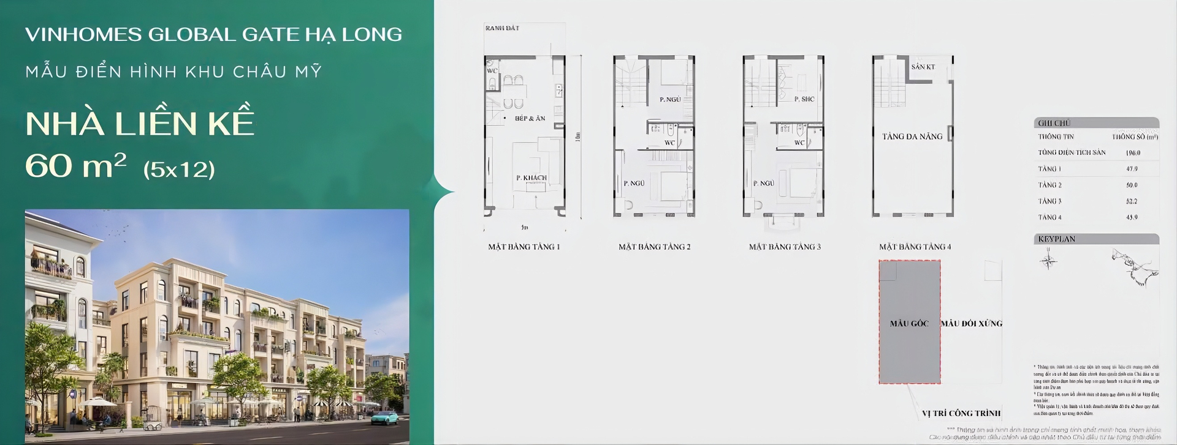The height and width of the screenshot is (445, 1177).
Task: Click the TẦNG ĐA NĂNG room label
Action: point(912,136)
